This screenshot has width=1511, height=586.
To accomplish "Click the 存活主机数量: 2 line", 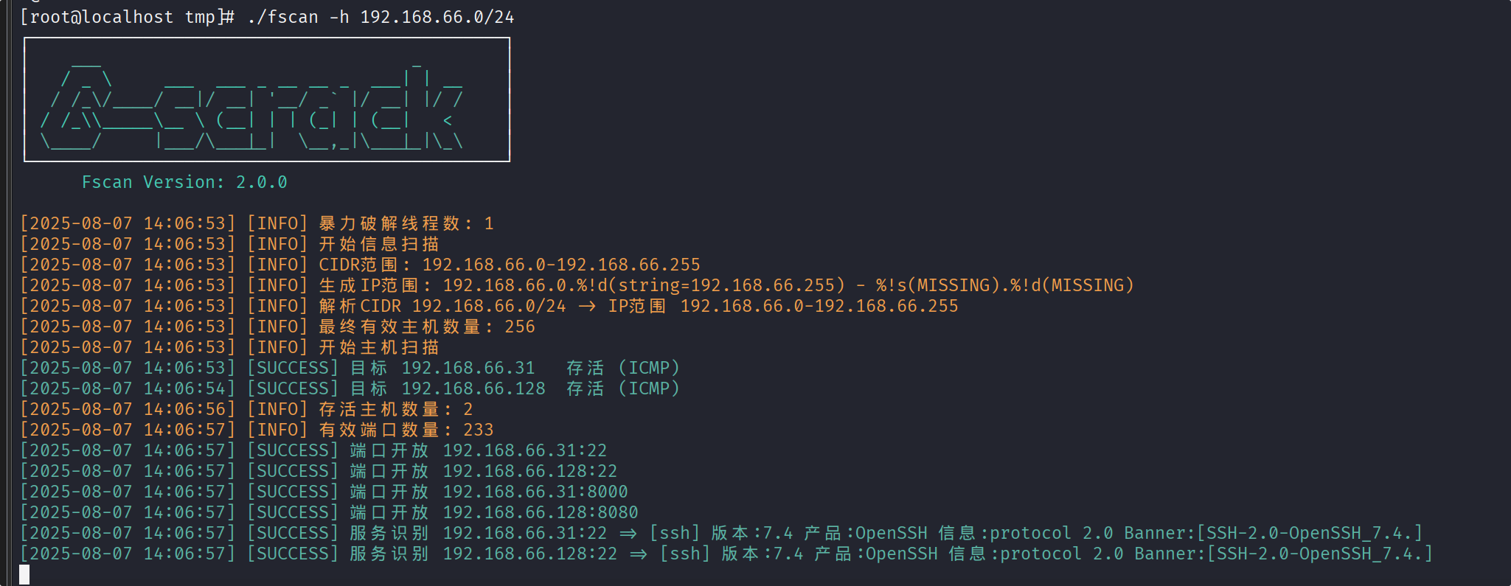I will pyautogui.click(x=246, y=409).
